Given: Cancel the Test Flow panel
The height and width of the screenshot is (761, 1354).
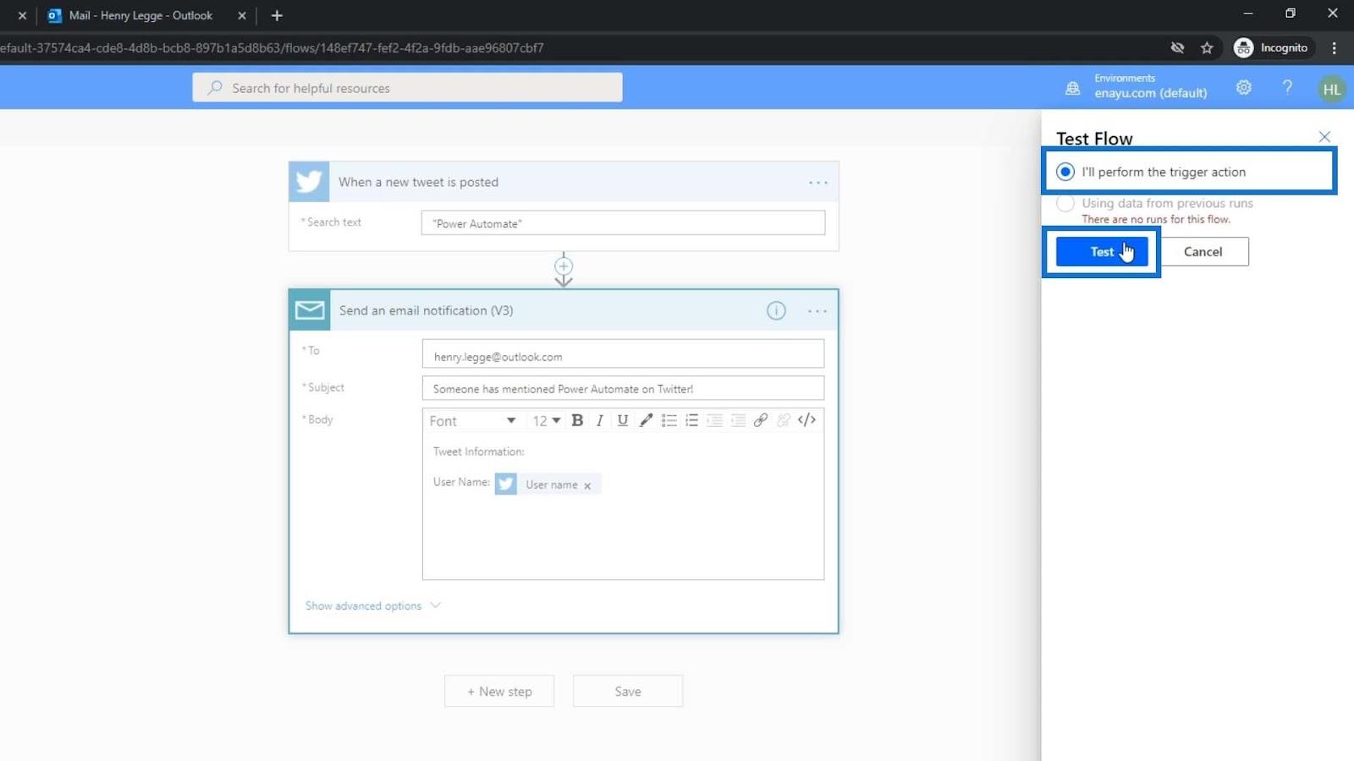Looking at the screenshot, I should [1203, 251].
